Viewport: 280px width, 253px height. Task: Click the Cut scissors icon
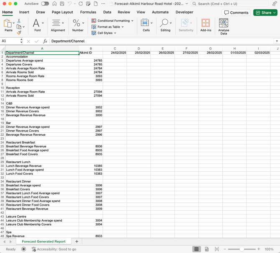19,21
